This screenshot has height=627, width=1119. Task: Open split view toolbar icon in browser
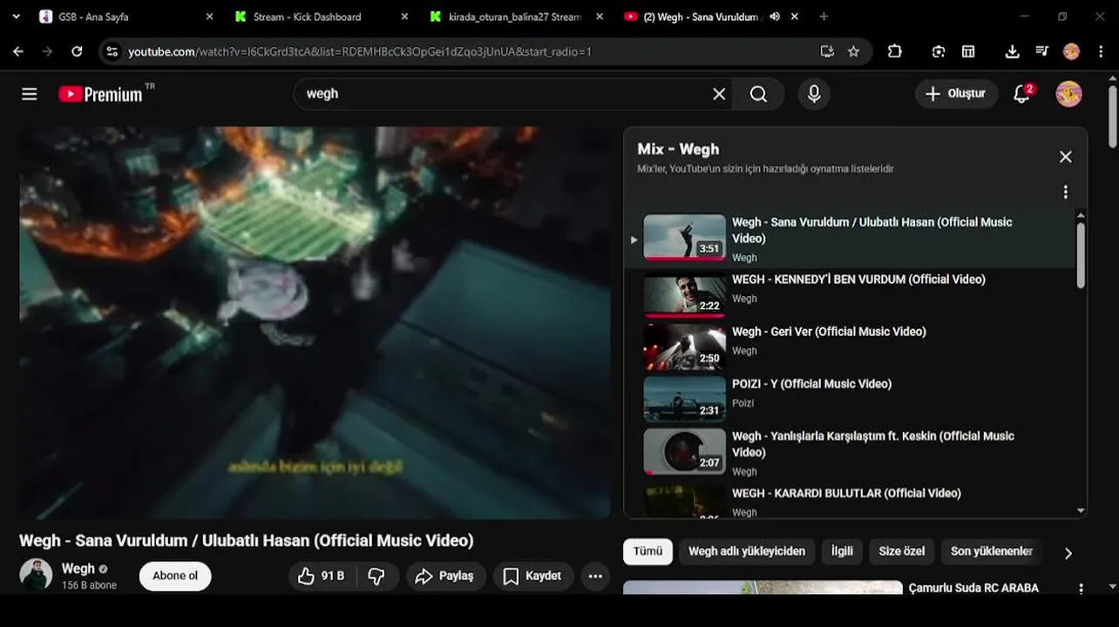click(x=968, y=51)
